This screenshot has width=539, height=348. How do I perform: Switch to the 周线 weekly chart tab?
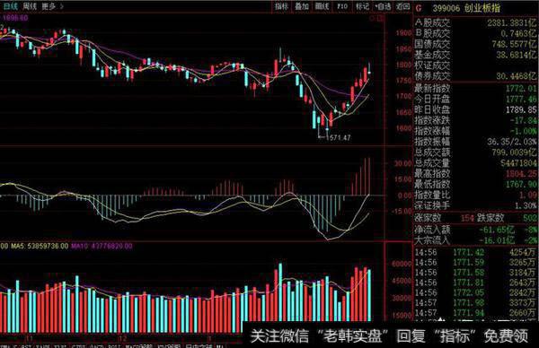point(30,6)
